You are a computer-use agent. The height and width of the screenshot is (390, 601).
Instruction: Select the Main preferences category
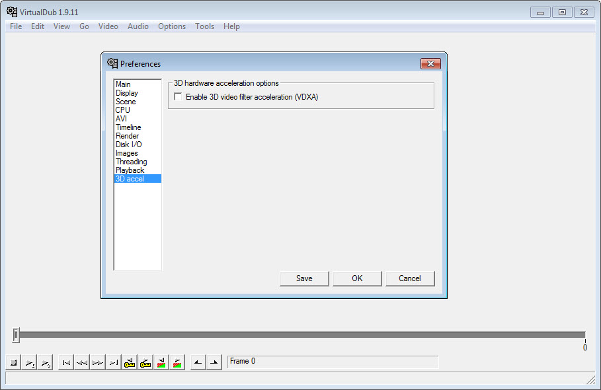[138, 84]
